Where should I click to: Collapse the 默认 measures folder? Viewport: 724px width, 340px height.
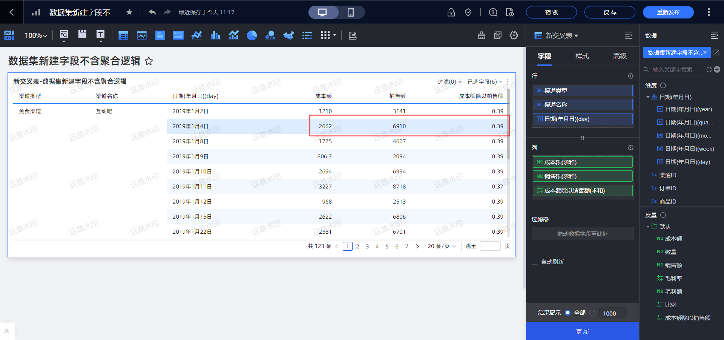tap(648, 227)
